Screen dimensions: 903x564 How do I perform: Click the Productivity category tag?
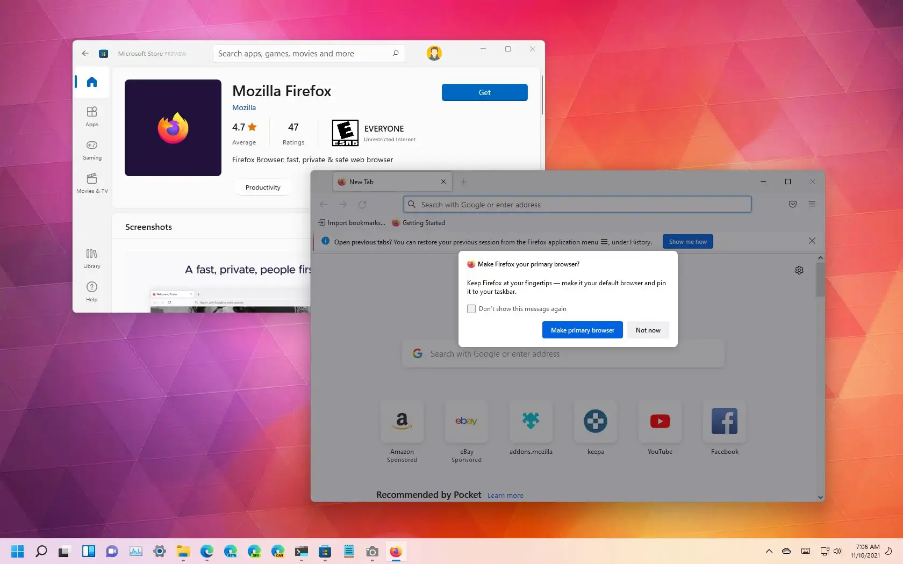coord(263,187)
